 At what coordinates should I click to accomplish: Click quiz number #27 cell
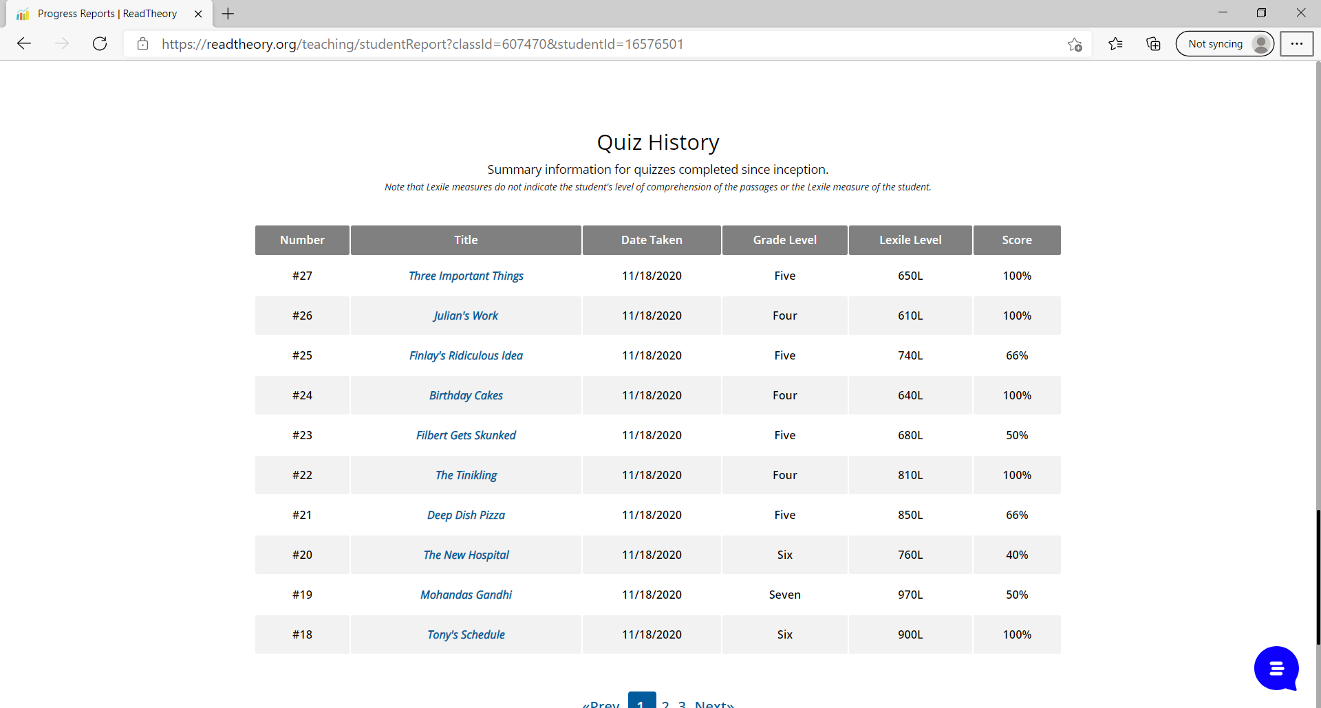click(x=302, y=276)
